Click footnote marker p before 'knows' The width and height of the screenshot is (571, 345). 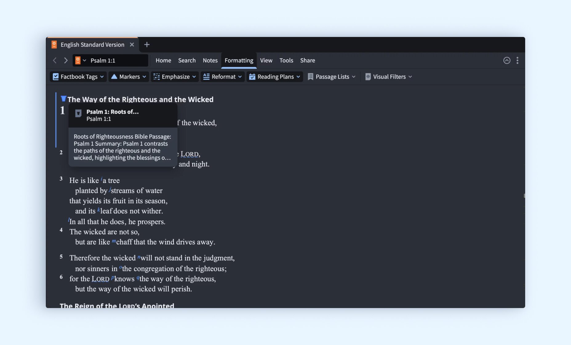[x=113, y=278]
